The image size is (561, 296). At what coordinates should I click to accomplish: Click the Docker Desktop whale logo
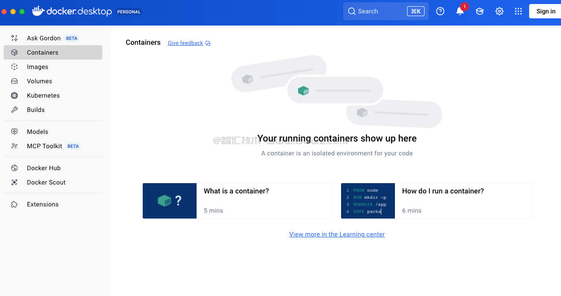[x=38, y=11]
